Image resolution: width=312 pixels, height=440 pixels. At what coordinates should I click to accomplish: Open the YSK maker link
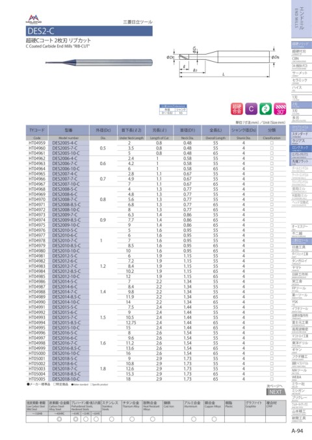(x=302, y=302)
